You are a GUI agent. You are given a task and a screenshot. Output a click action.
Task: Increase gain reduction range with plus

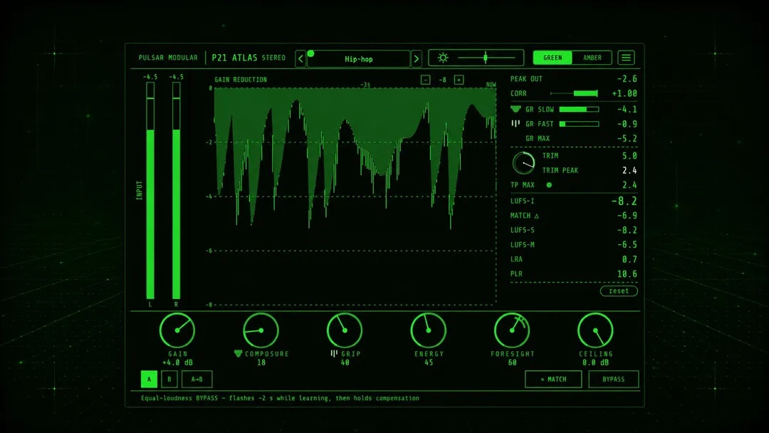click(x=459, y=80)
